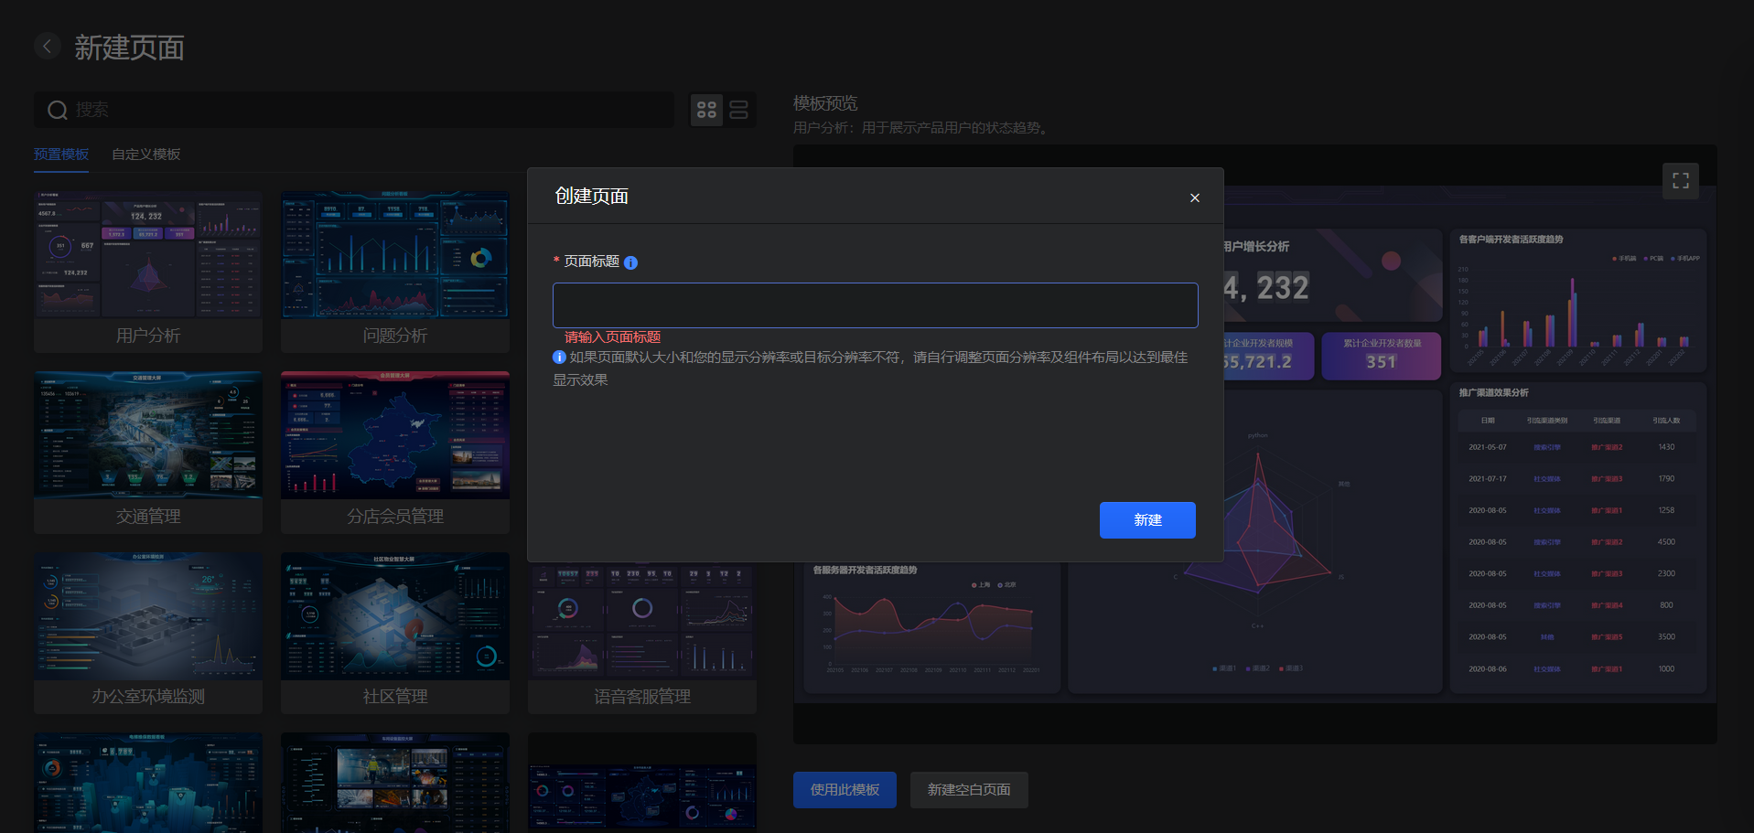1754x833 pixels.
Task: Click the 模板预览 heading text
Action: (x=825, y=103)
